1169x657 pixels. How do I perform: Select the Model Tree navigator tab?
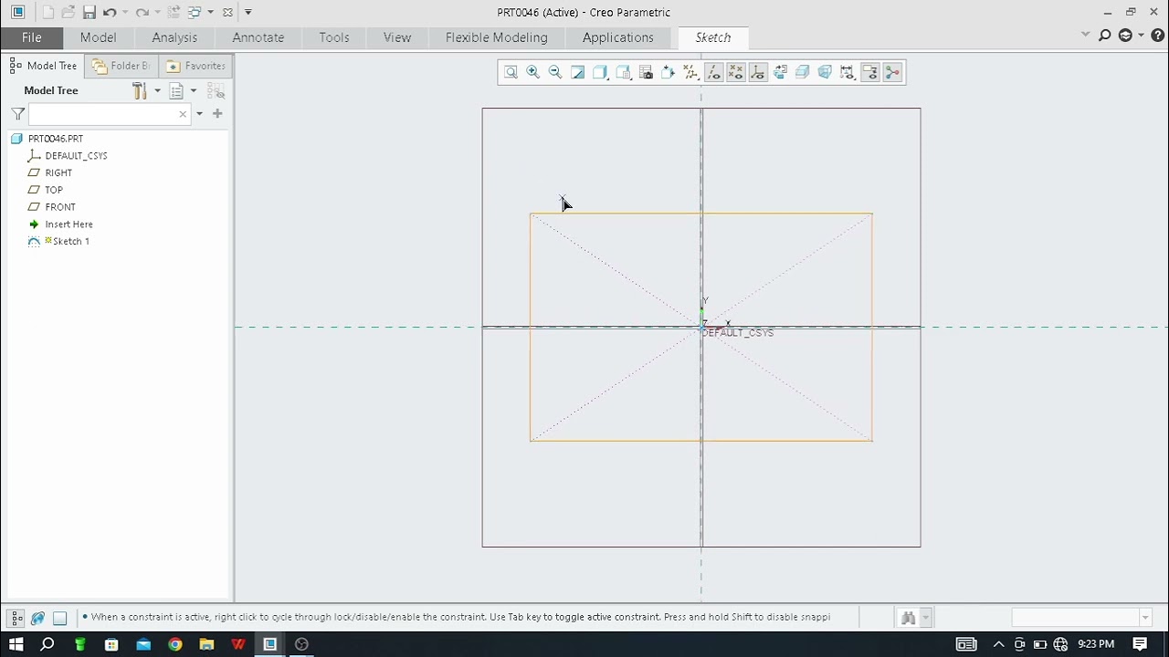tap(43, 66)
